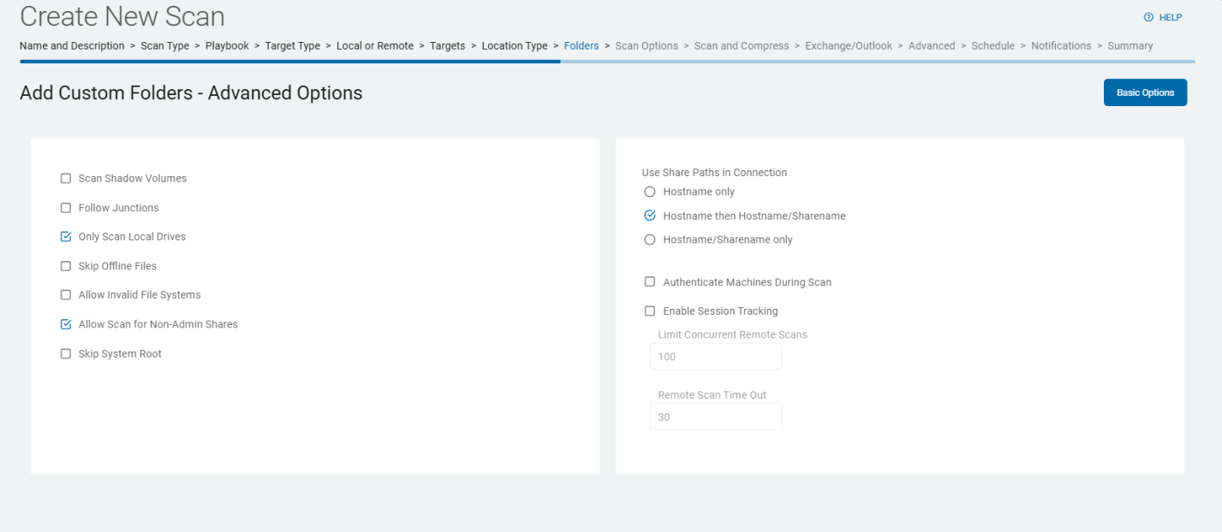The height and width of the screenshot is (532, 1222).
Task: Choose Hostname/Sharename only radio button
Action: (650, 239)
